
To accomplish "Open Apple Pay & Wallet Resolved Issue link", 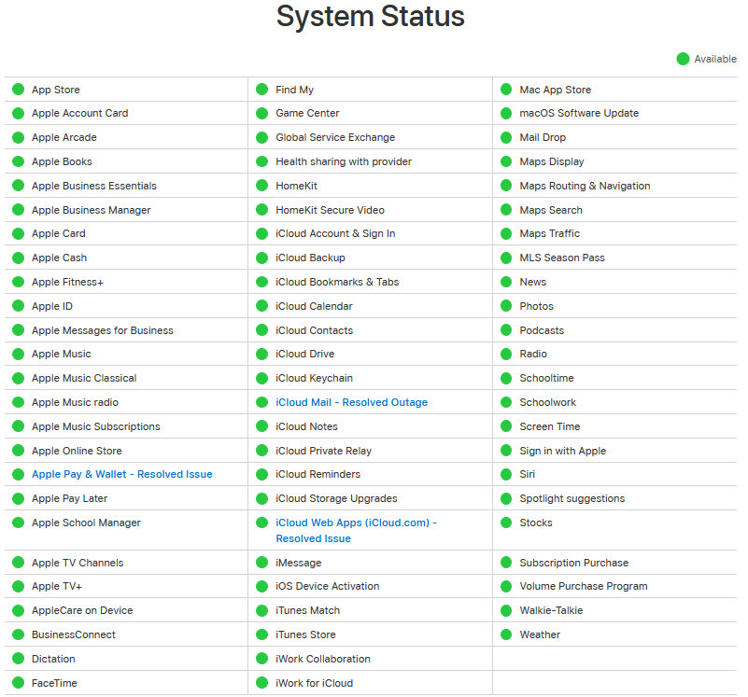I will [121, 474].
